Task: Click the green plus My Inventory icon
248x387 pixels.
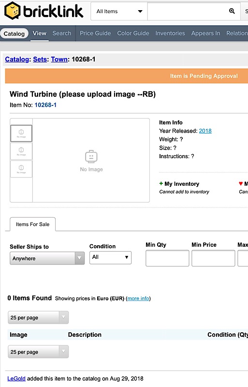Action: click(x=161, y=183)
